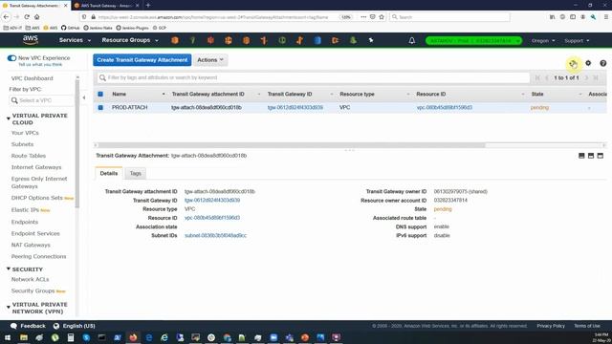
Task: Go to next results page arrow
Action: coord(586,77)
